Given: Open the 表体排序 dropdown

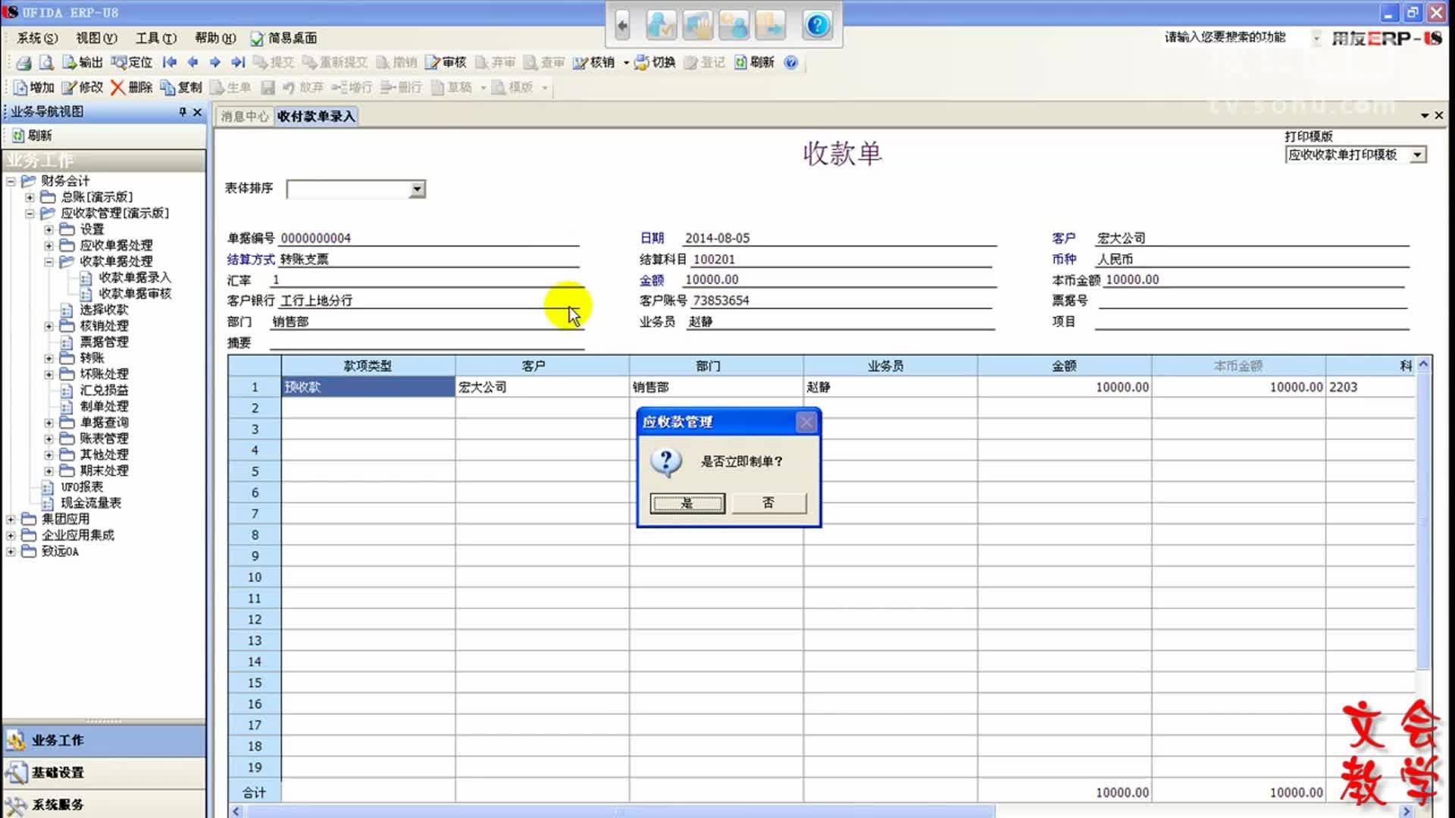Looking at the screenshot, I should click(417, 189).
